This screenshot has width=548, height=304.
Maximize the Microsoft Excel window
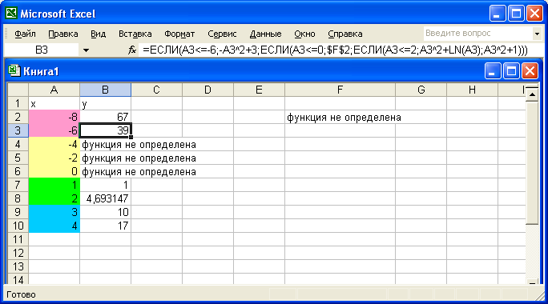tap(516, 14)
